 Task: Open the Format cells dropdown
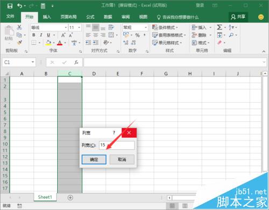pos(201,43)
